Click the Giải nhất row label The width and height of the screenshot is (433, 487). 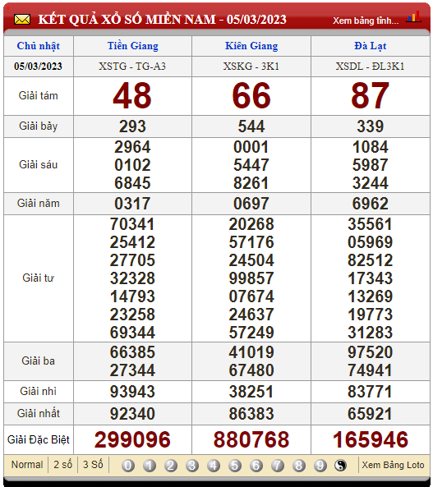click(39, 414)
